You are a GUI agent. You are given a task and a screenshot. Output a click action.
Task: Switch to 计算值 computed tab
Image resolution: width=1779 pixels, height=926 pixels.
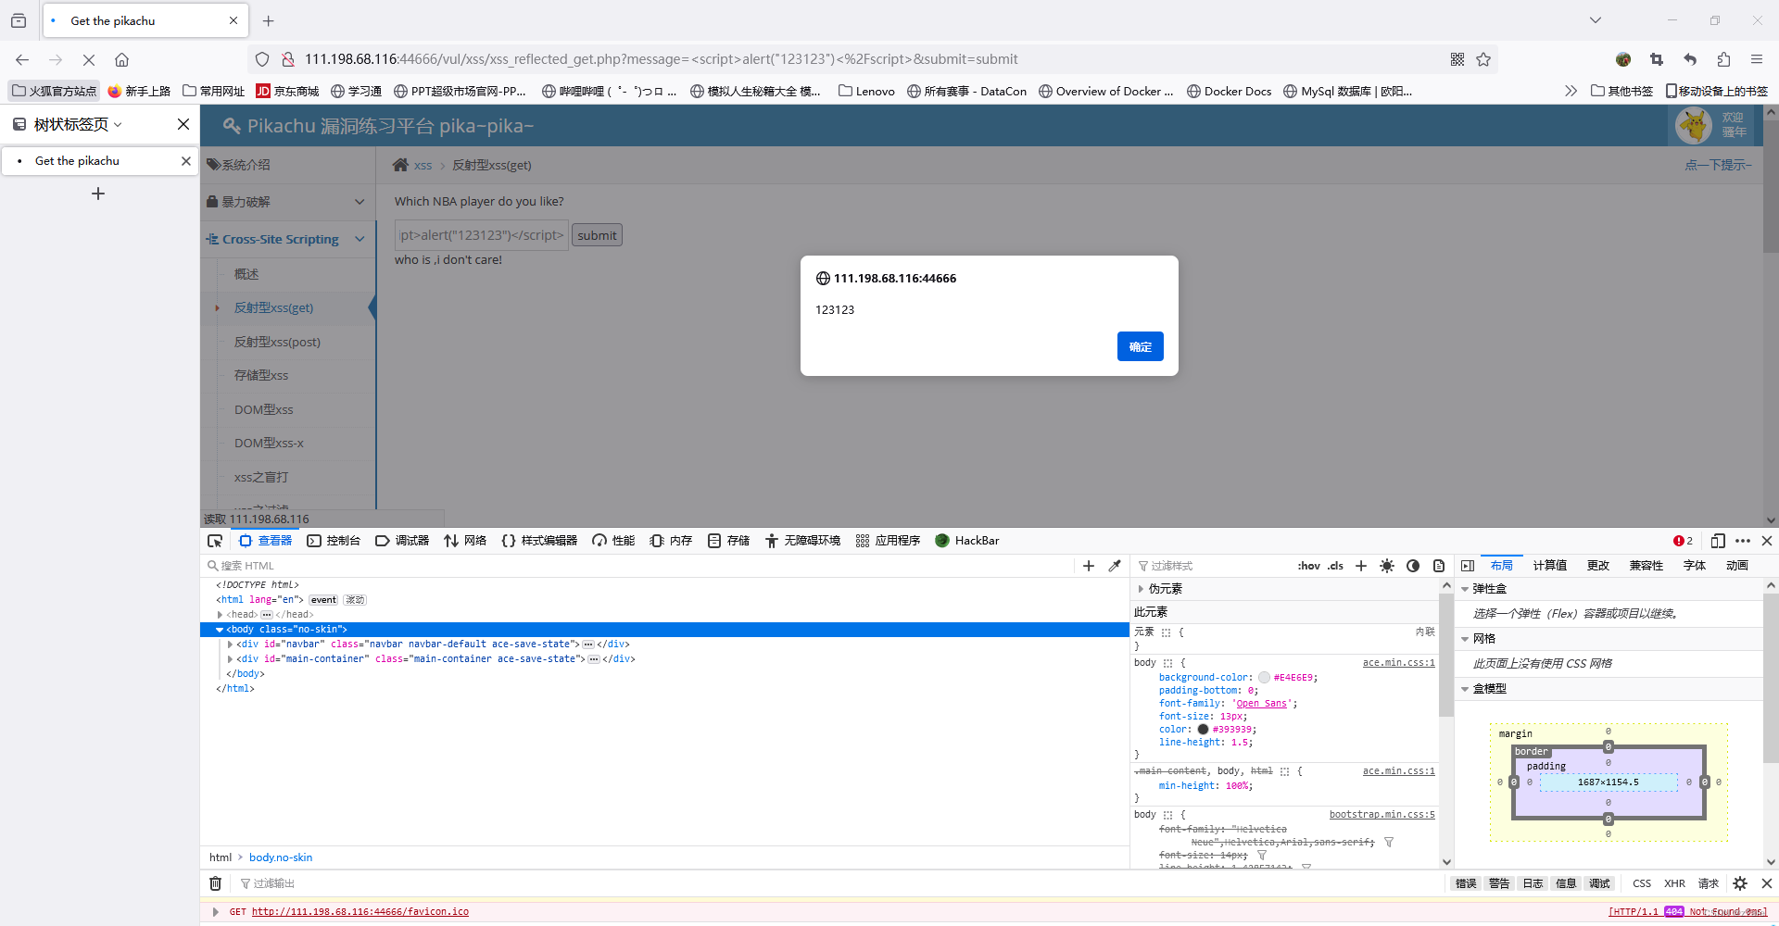click(1549, 566)
